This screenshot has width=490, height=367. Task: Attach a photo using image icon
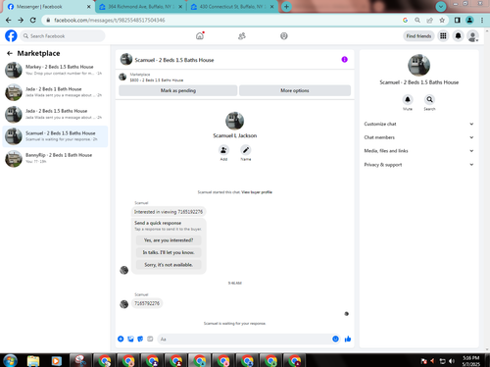pos(130,339)
